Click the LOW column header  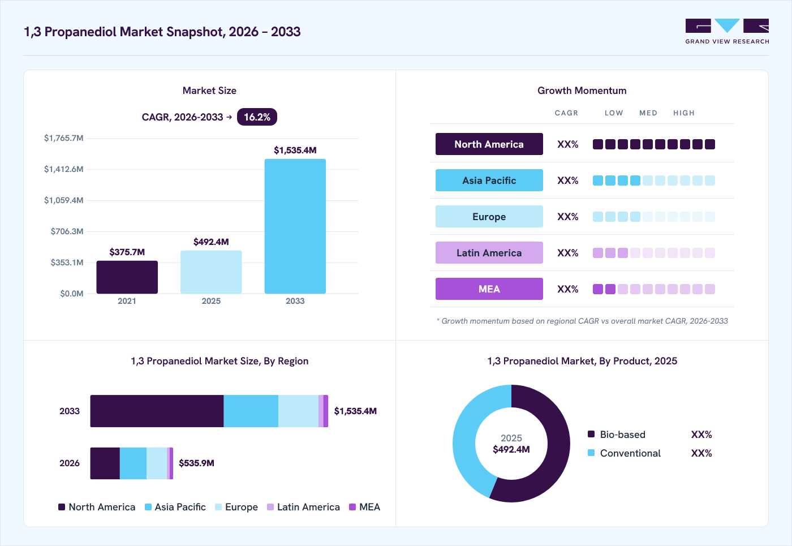pos(614,113)
